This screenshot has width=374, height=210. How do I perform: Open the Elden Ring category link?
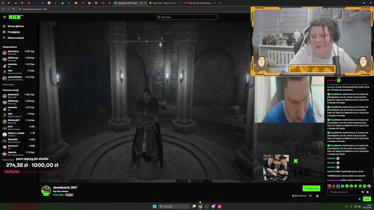58,195
